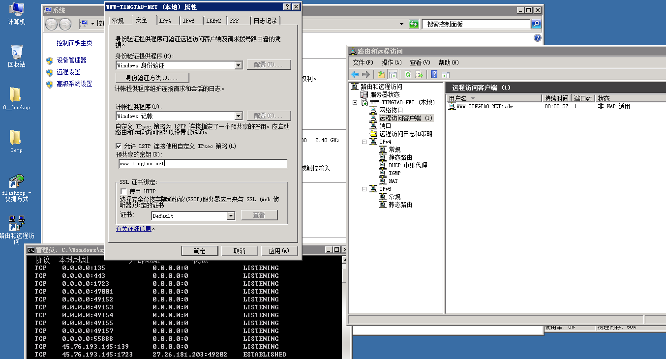Open the 文件(F) menu
Image resolution: width=666 pixels, height=359 pixels.
tap(363, 62)
